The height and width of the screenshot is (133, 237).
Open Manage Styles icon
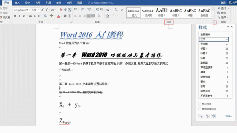click(x=213, y=116)
